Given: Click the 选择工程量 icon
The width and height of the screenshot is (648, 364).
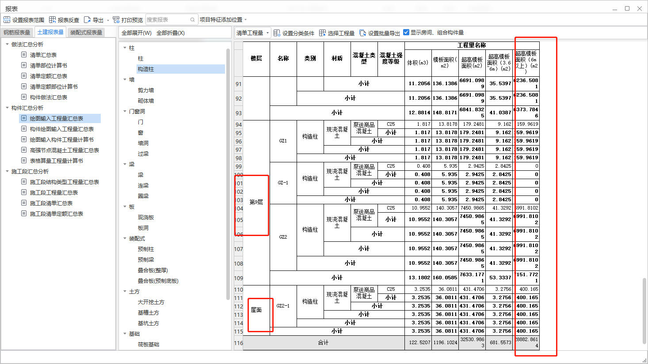Looking at the screenshot, I should point(322,33).
